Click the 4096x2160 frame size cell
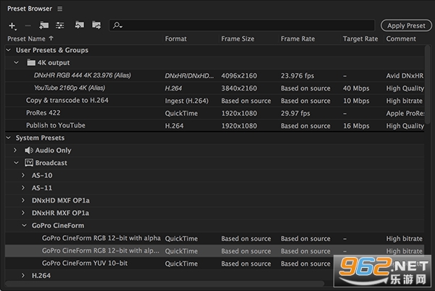The width and height of the screenshot is (435, 291). 239,75
